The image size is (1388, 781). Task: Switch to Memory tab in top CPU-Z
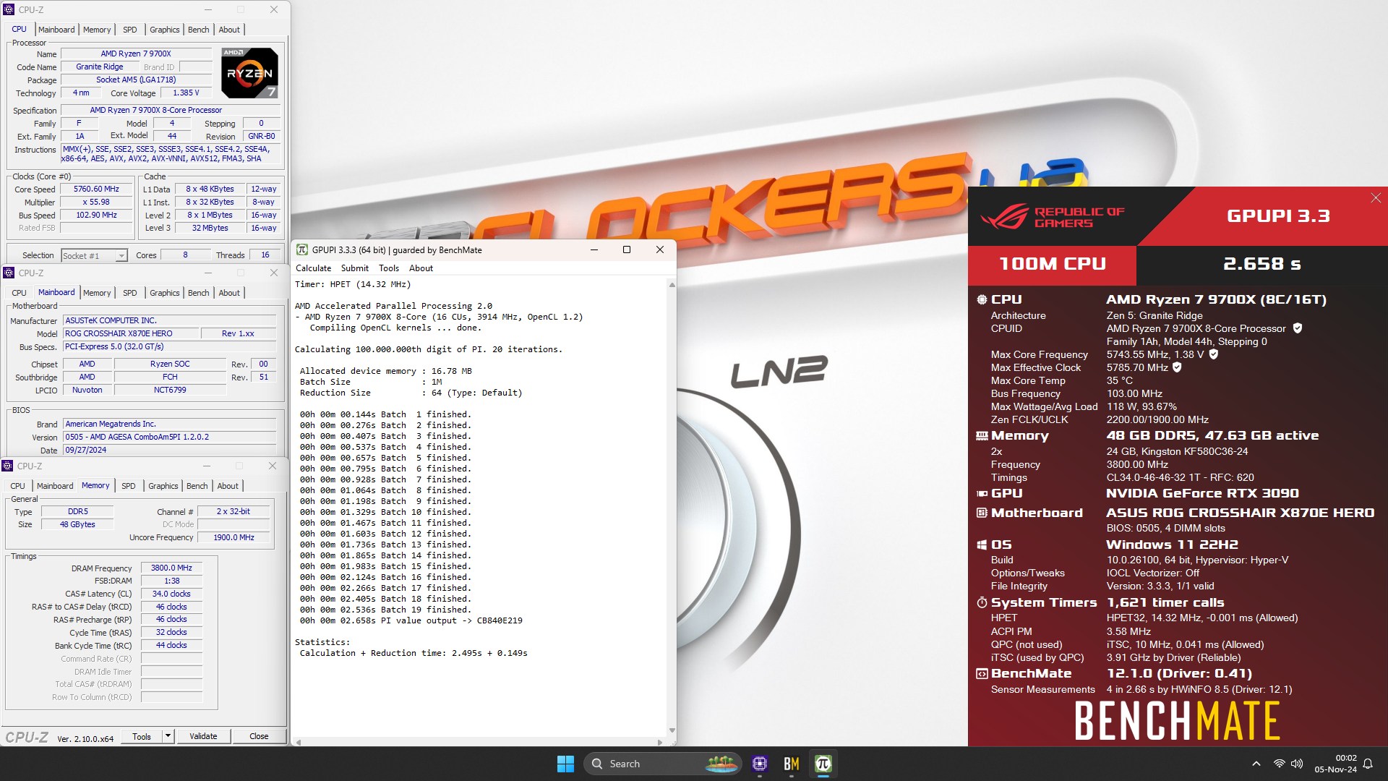[x=97, y=30]
